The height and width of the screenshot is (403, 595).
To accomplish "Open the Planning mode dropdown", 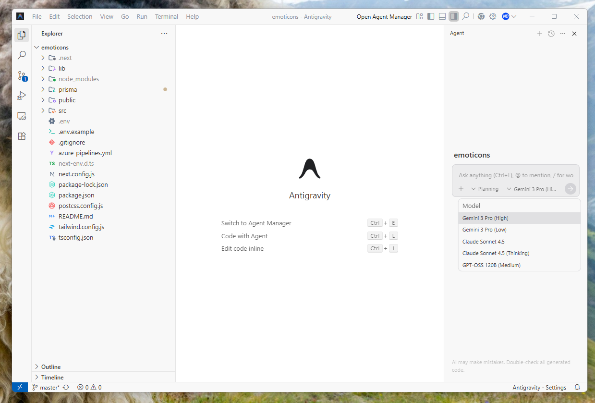I will point(485,189).
